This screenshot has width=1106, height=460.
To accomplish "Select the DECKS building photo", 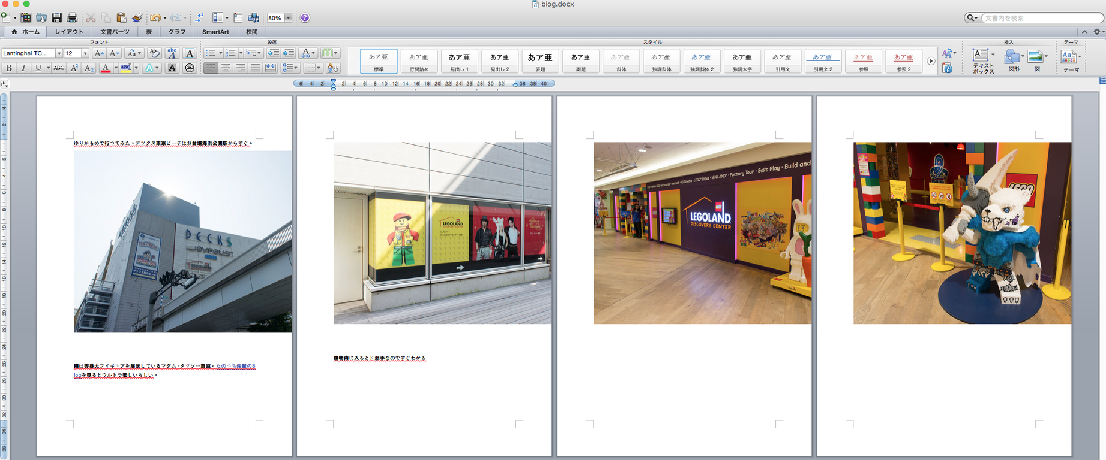I will pos(182,241).
